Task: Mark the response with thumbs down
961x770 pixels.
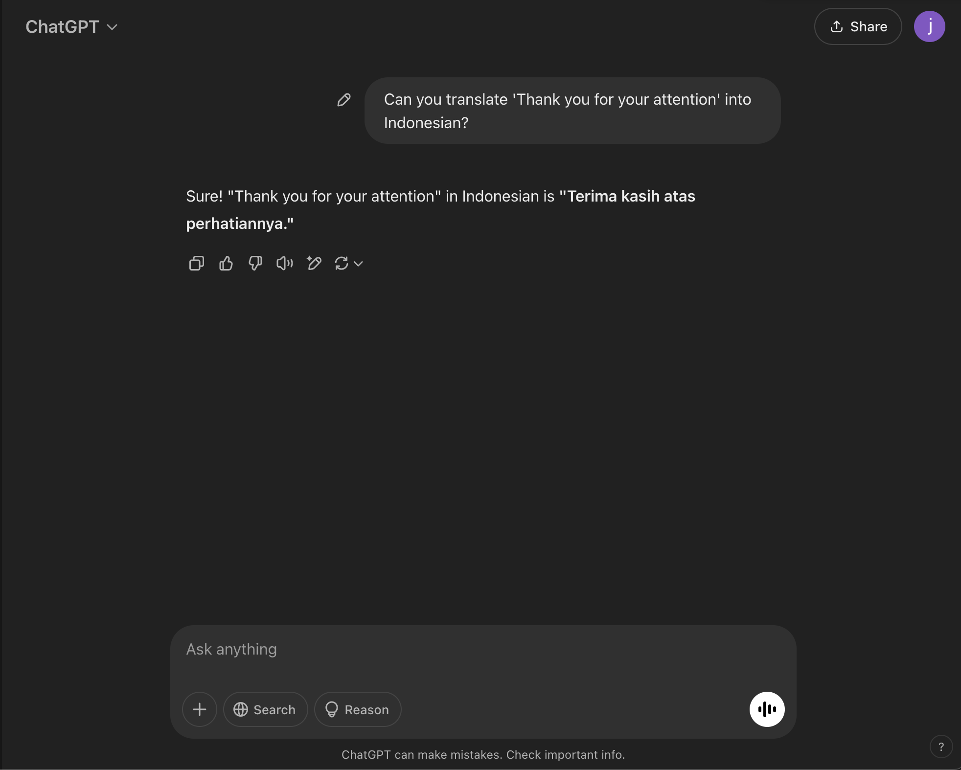Action: (x=255, y=263)
